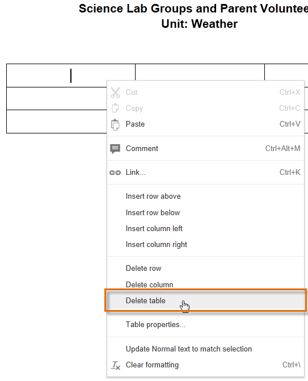Click the Comment speech bubble icon
This screenshot has height=381, width=308.
point(115,149)
